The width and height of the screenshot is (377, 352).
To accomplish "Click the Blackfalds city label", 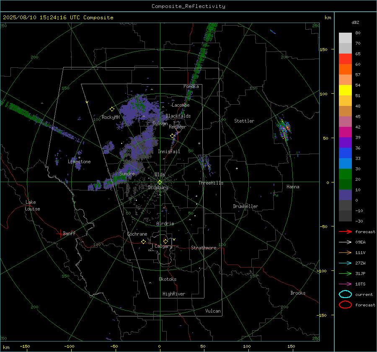I will coord(178,116).
